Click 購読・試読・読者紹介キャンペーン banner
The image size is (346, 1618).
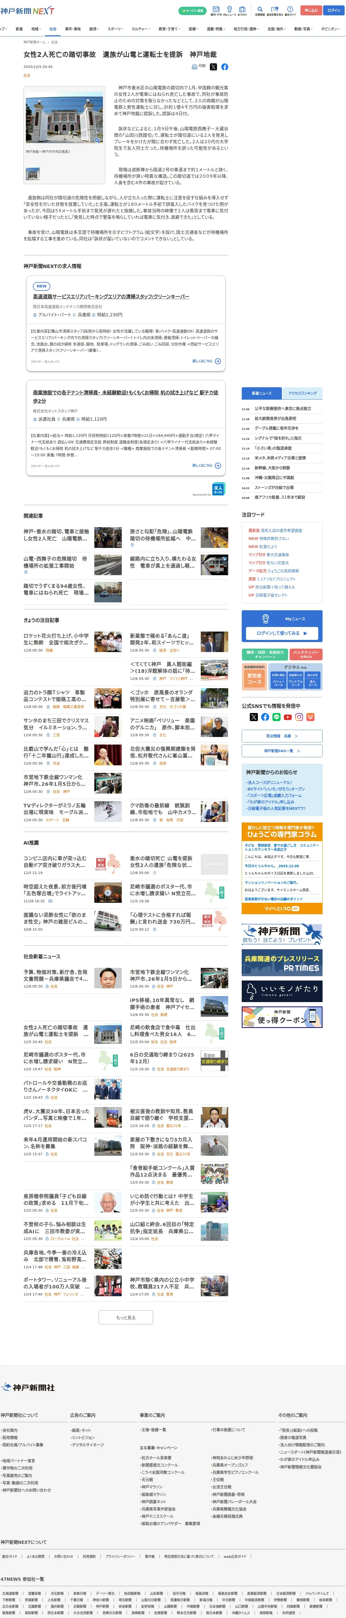[265, 654]
